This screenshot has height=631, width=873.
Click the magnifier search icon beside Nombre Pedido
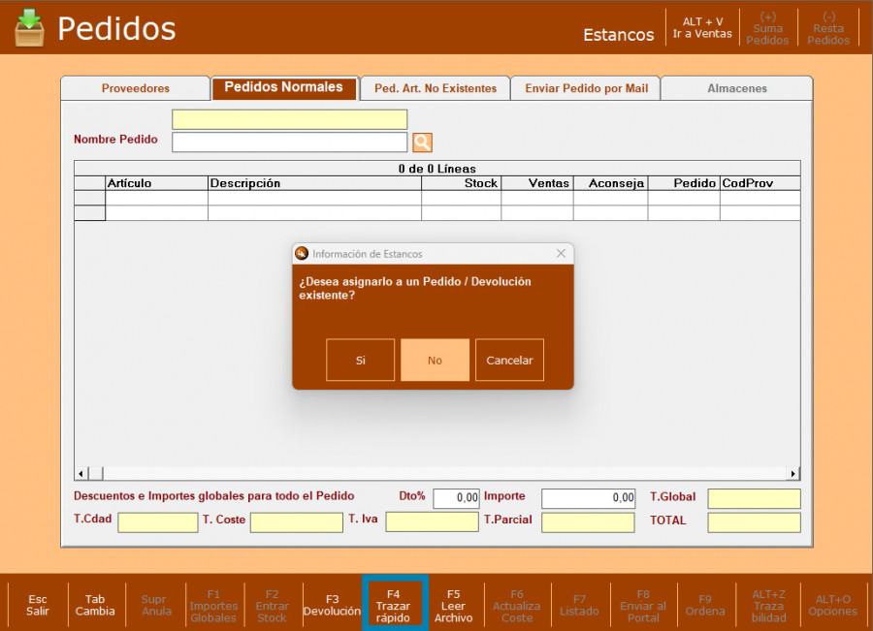[x=422, y=142]
